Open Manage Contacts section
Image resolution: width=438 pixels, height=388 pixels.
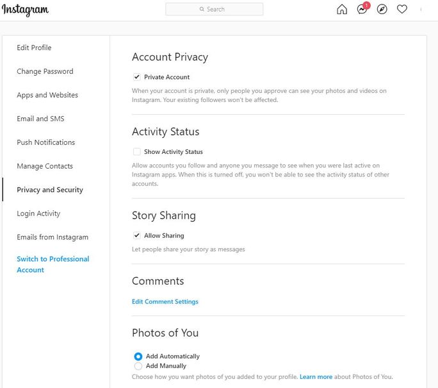(x=45, y=166)
